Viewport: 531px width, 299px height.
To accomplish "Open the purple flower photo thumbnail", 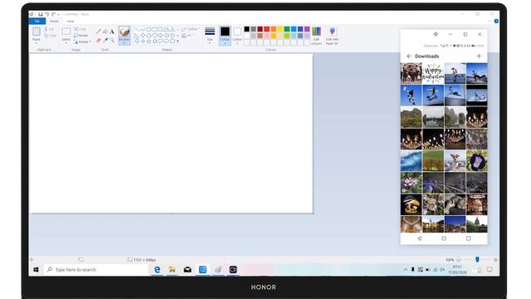I will tap(476, 160).
